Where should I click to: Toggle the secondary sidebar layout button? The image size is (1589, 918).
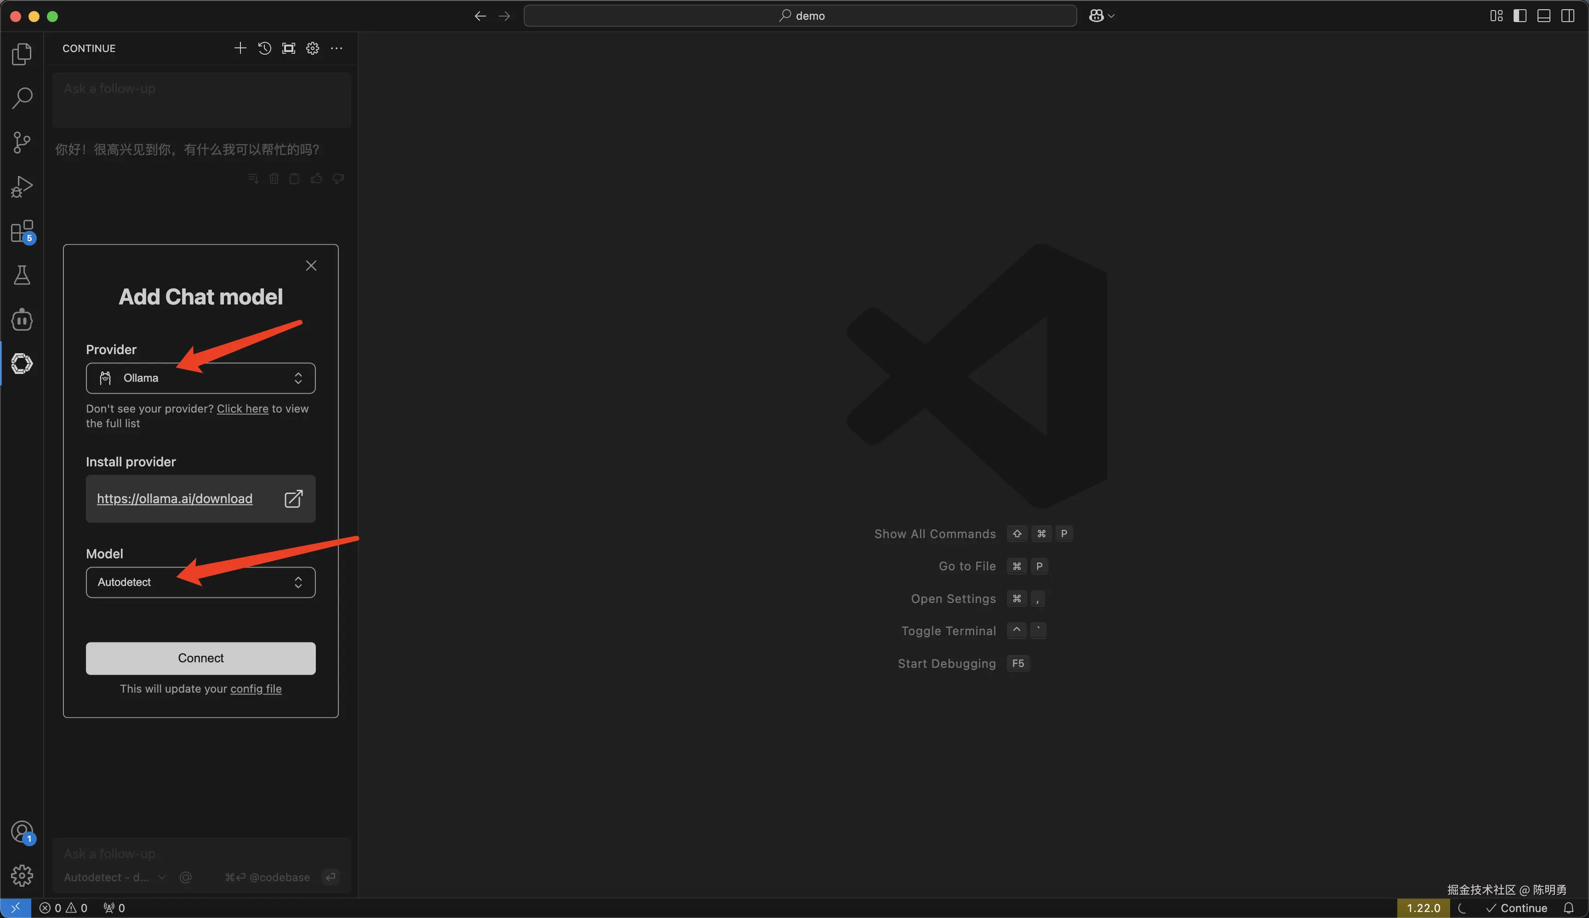(1567, 16)
